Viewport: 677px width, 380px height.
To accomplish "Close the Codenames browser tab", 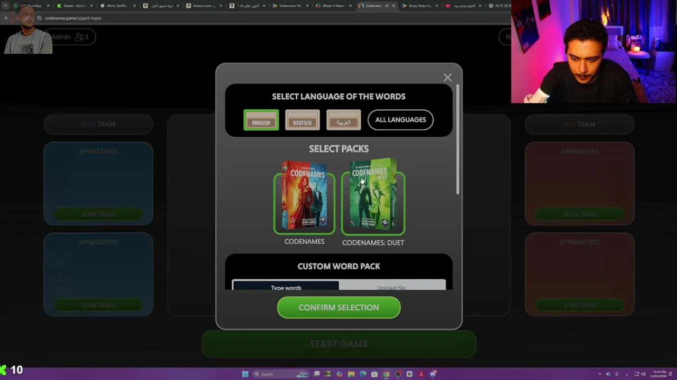I will [394, 6].
